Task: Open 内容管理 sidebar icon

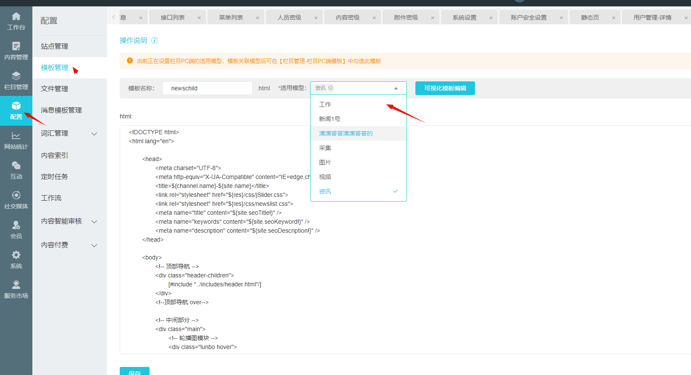Action: 16,46
